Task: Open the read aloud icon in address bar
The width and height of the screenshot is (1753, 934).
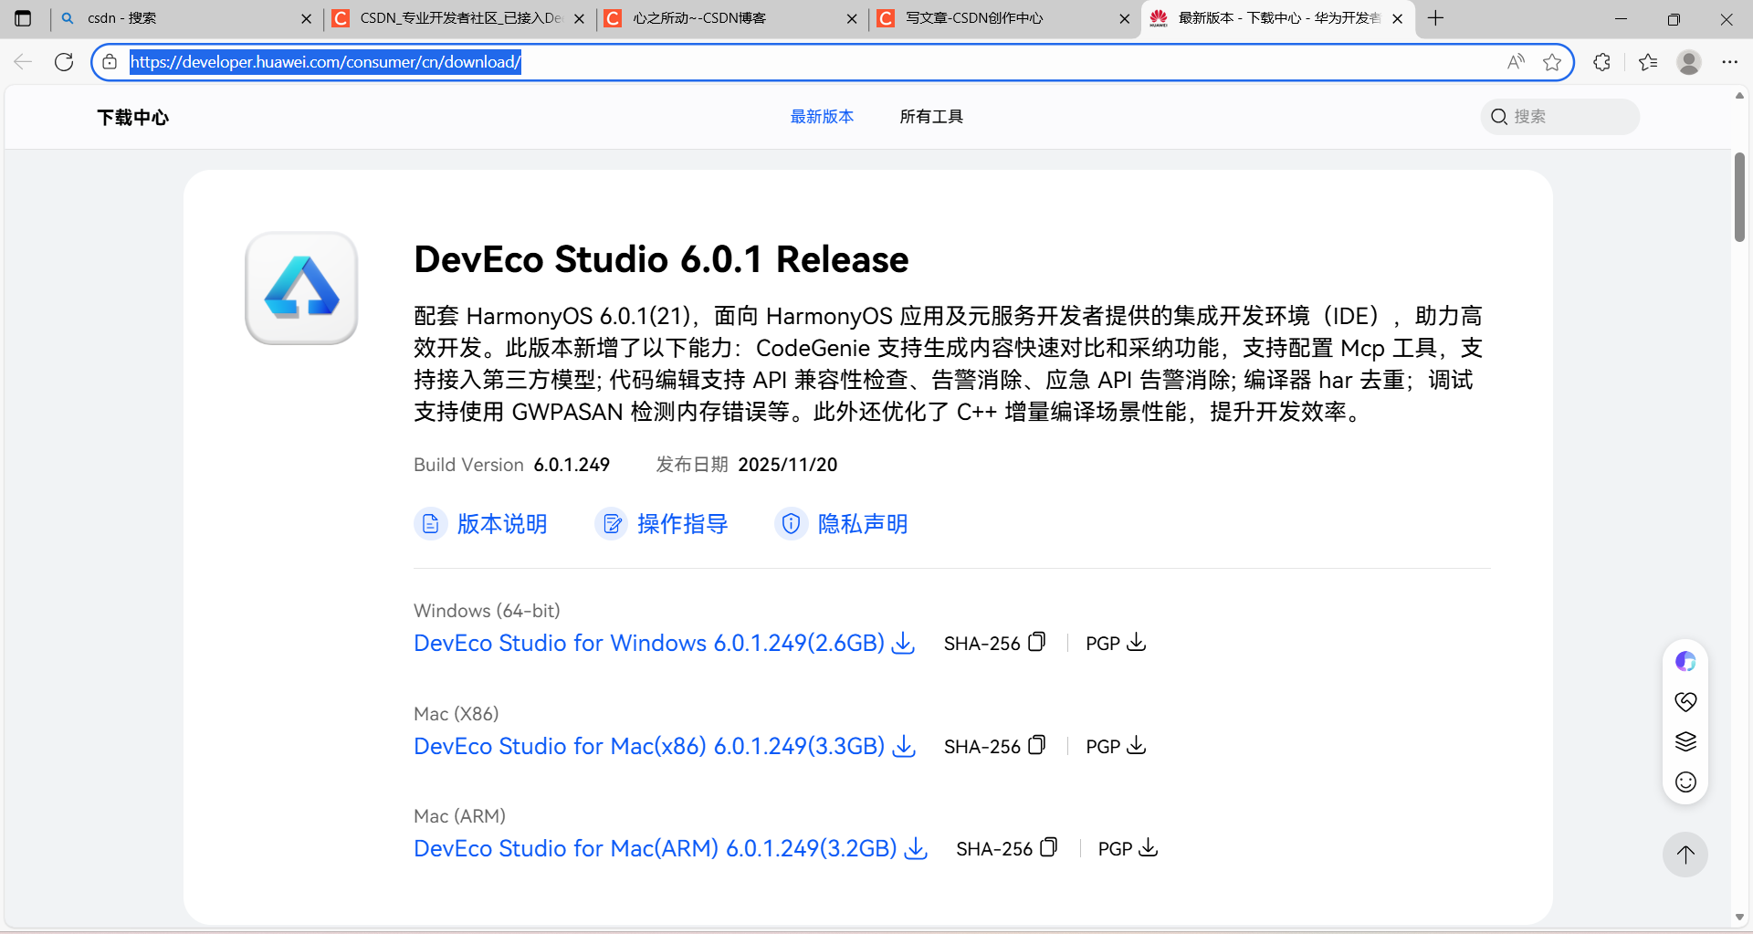Action: (1516, 62)
